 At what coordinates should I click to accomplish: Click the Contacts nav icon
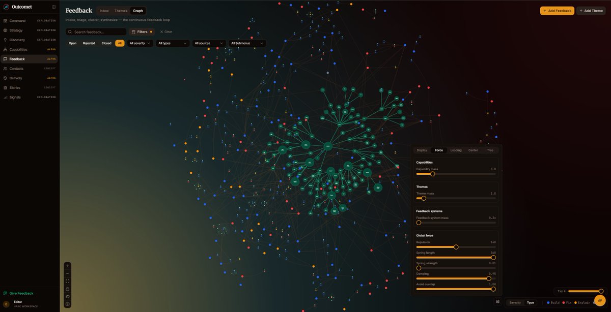[5, 69]
